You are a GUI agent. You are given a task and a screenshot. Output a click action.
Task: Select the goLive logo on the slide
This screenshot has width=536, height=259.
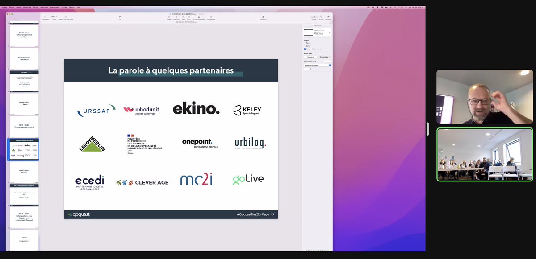(x=248, y=179)
